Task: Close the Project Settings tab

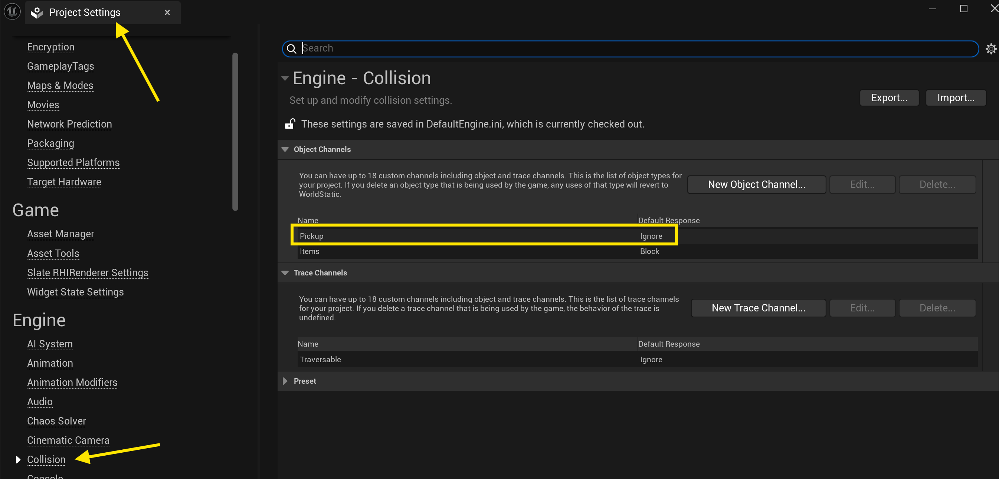Action: coord(167,12)
